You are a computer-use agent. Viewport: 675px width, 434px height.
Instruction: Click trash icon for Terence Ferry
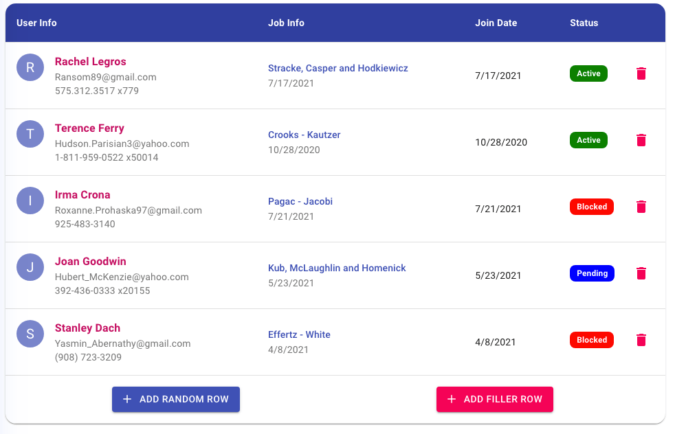[641, 140]
